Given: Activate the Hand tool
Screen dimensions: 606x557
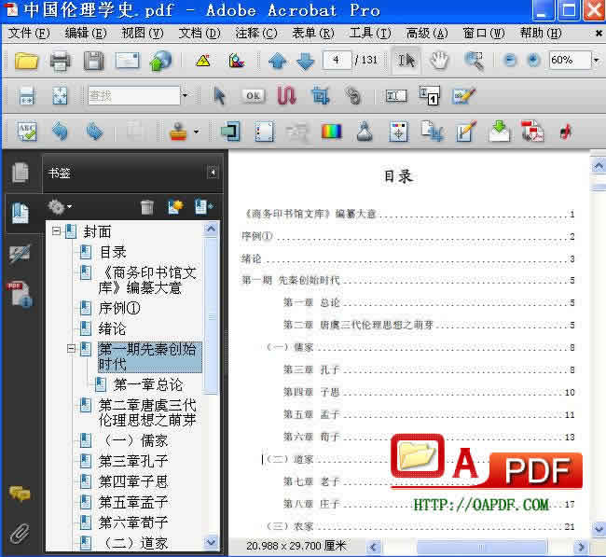Looking at the screenshot, I should click(439, 61).
